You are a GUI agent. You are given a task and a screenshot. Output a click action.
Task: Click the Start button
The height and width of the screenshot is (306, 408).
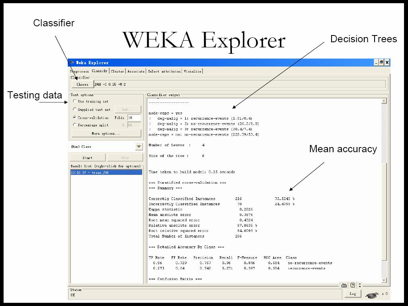87,158
